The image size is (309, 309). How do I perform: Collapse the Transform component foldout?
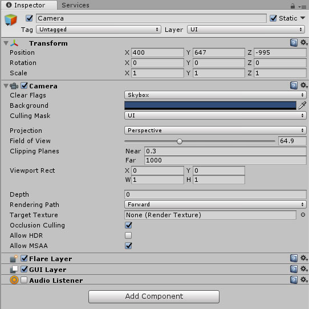(x=6, y=43)
